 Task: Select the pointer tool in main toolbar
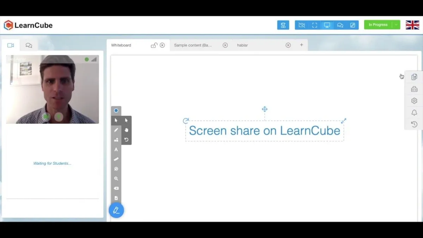[116, 120]
